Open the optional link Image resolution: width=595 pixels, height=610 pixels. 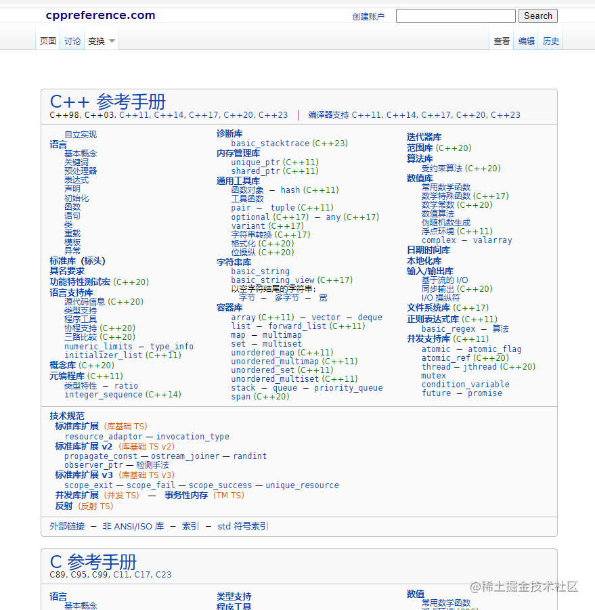click(250, 217)
